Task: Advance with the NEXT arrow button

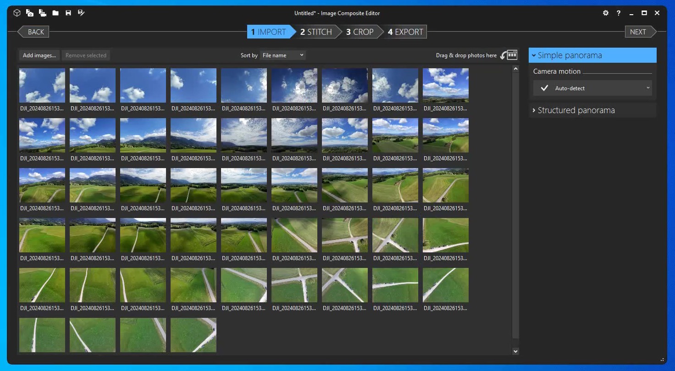Action: pyautogui.click(x=641, y=32)
